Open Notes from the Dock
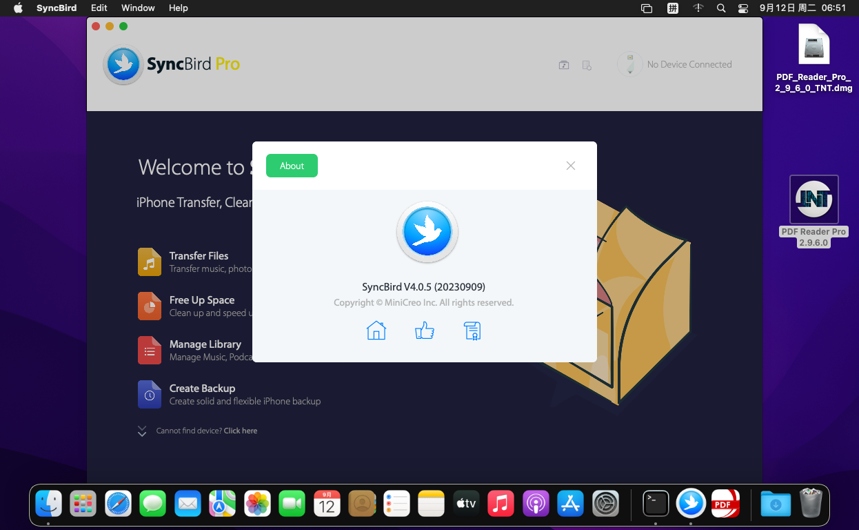 [x=432, y=504]
